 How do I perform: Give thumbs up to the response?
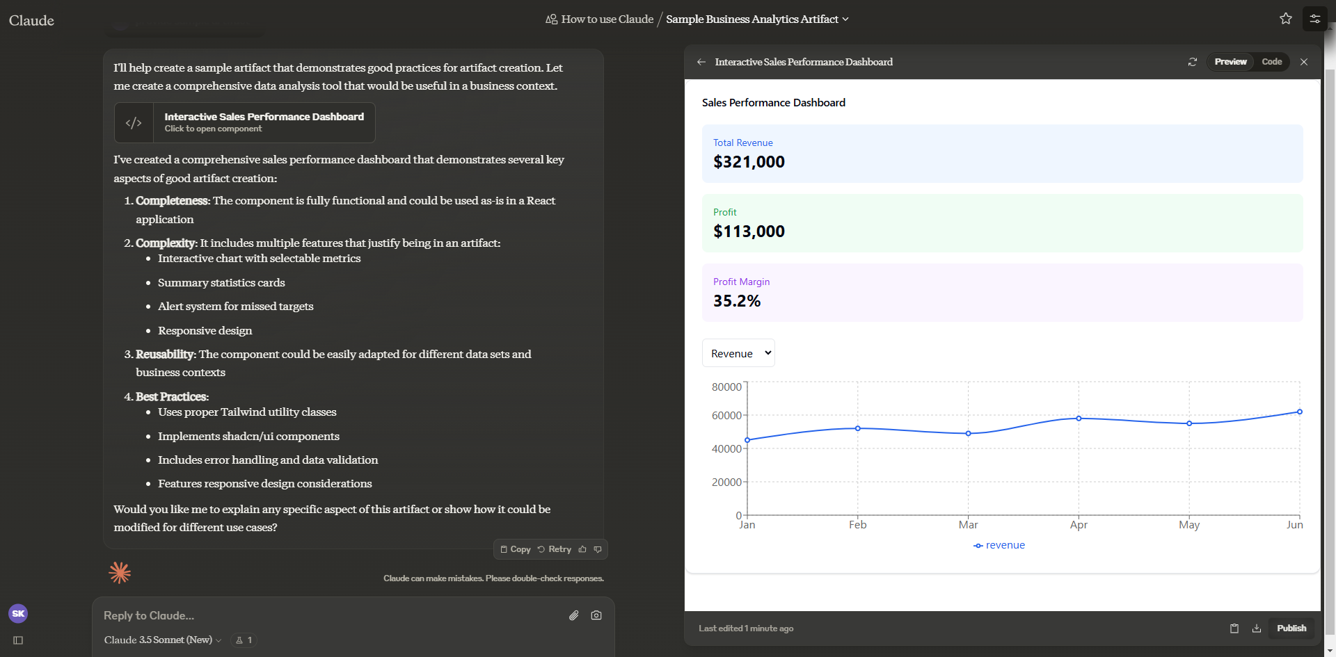tap(582, 549)
